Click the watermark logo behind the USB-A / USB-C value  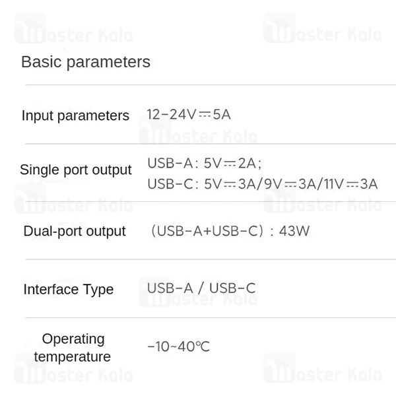click(197, 294)
